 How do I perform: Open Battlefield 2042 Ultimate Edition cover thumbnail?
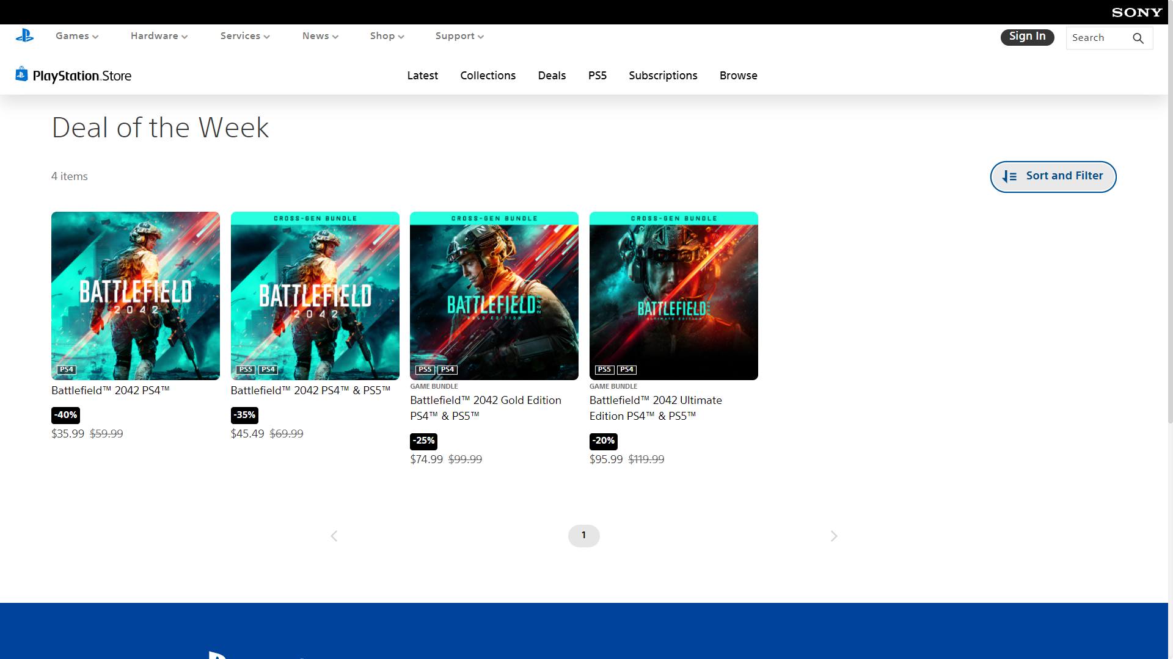(673, 295)
